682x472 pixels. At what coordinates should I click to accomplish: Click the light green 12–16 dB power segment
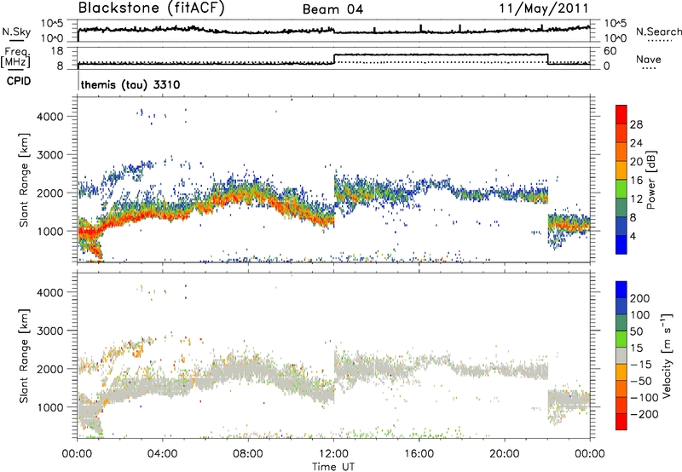pyautogui.click(x=621, y=188)
